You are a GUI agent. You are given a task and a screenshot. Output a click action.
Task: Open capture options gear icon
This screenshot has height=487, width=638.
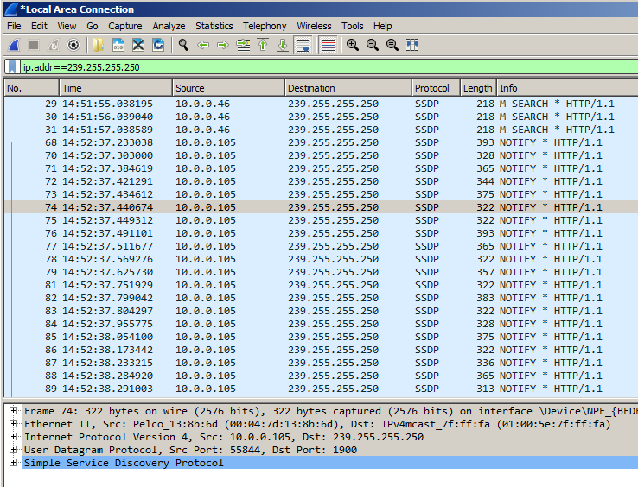pyautogui.click(x=73, y=45)
